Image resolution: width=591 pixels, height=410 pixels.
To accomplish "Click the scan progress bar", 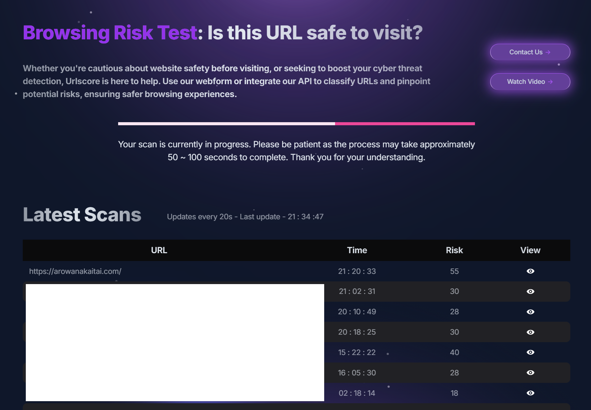I will tap(296, 124).
